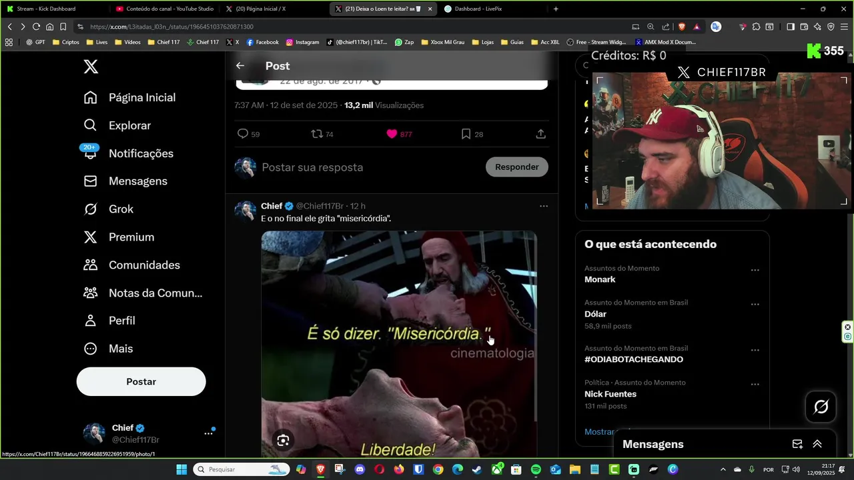This screenshot has width=854, height=480.
Task: Click the Responder button
Action: pyautogui.click(x=517, y=167)
